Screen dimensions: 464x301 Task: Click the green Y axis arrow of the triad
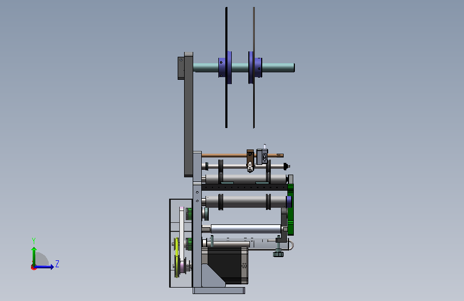pyautogui.click(x=34, y=256)
